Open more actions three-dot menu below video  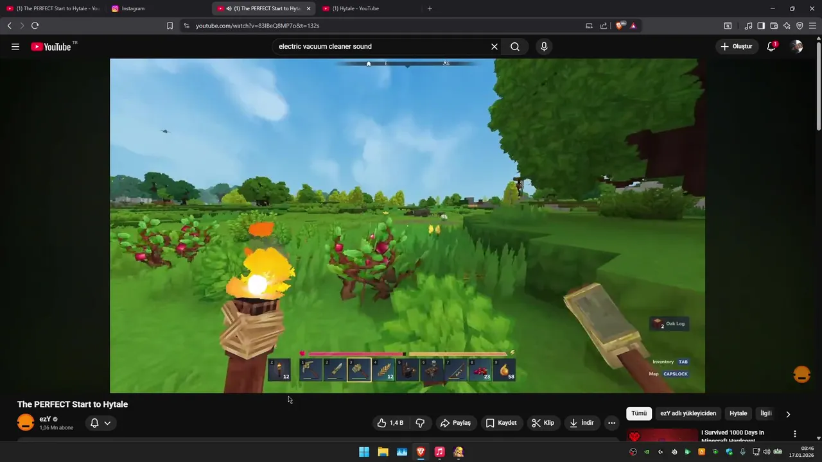pyautogui.click(x=611, y=423)
